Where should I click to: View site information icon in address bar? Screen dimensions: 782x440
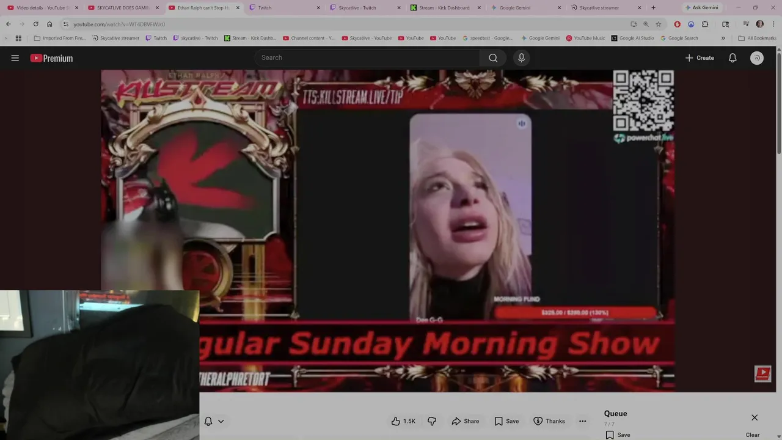pyautogui.click(x=66, y=24)
